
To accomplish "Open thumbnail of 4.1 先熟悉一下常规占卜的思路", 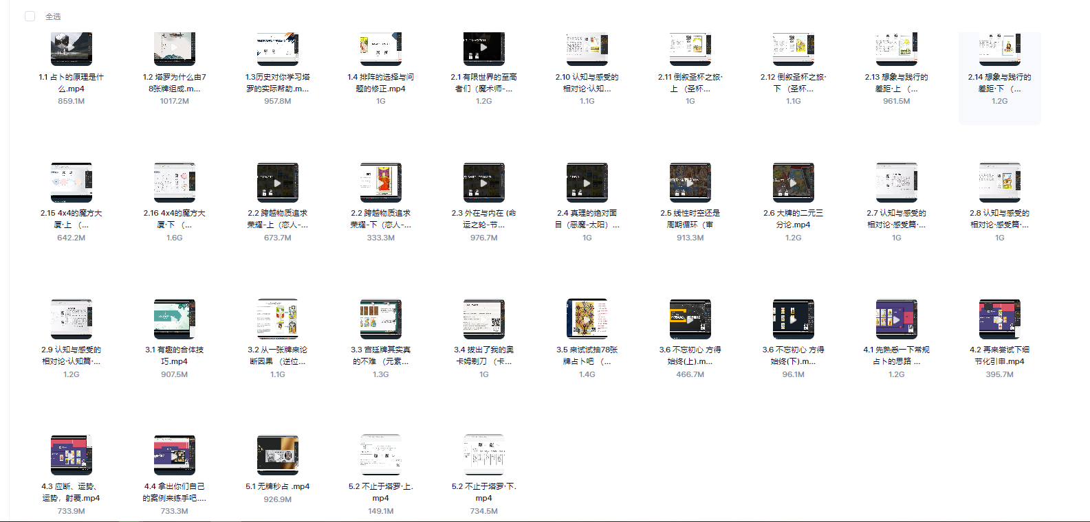I will coord(897,319).
